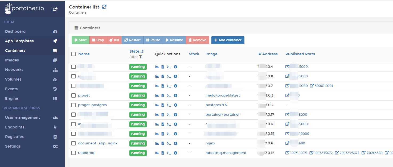This screenshot has width=393, height=167.
Task: Open published port 30001:5001 link
Action: tap(321, 86)
